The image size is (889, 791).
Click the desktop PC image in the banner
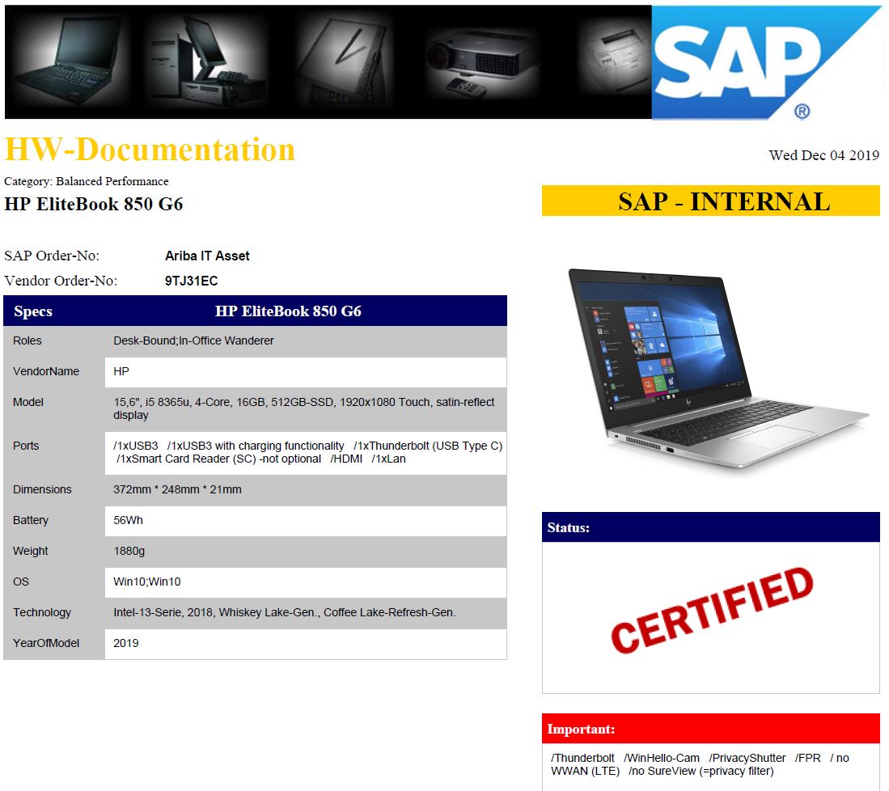click(x=207, y=61)
